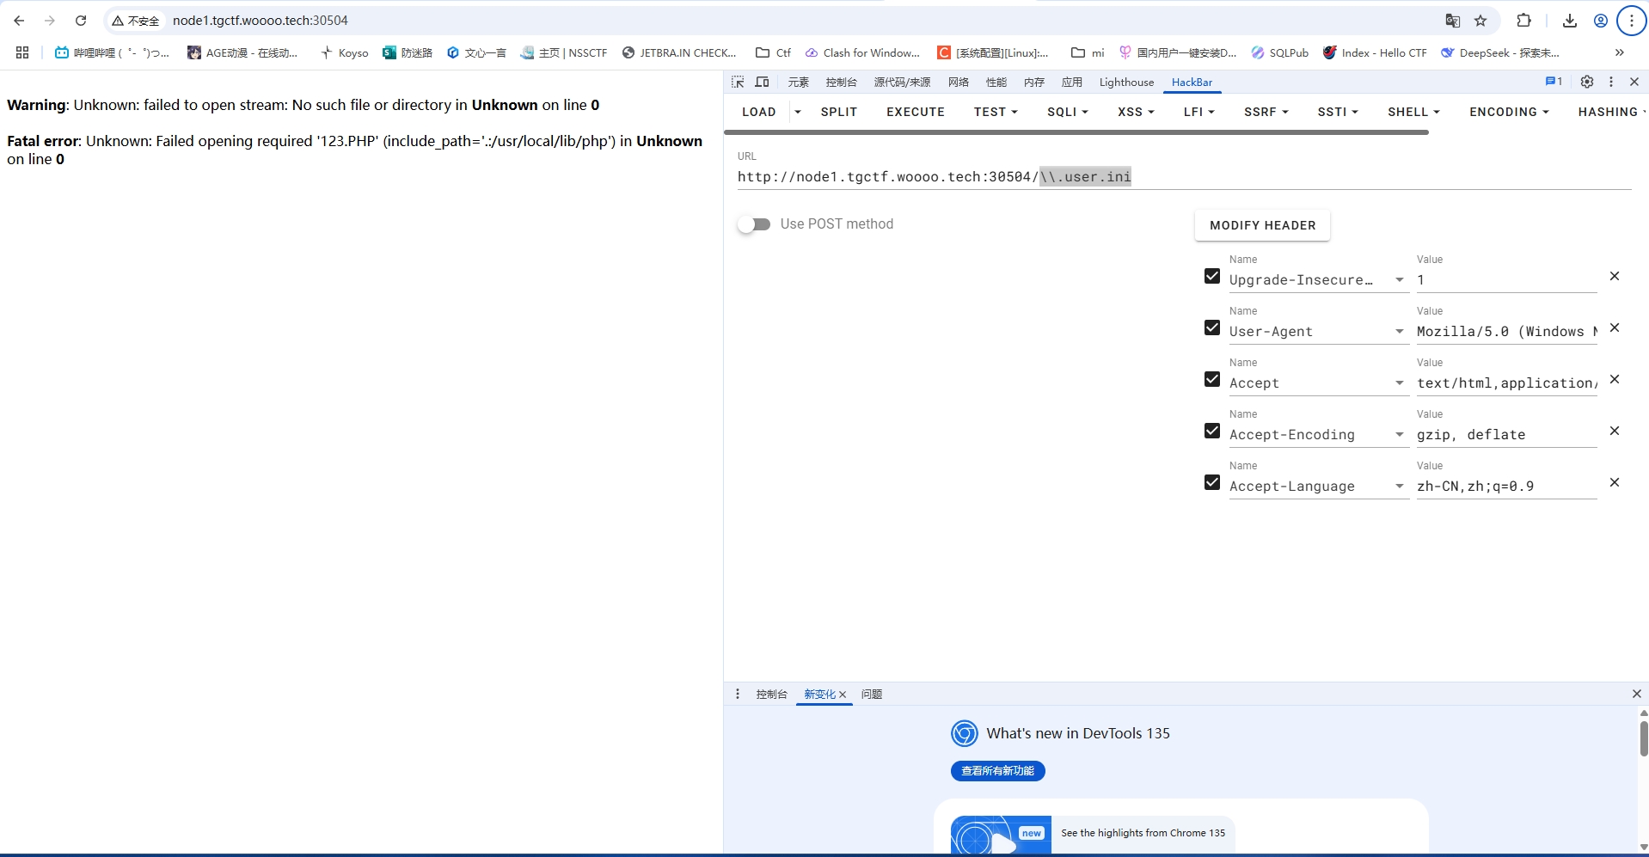This screenshot has width=1649, height=857.
Task: Switch to the 控制台 DevTools top tab
Action: [x=841, y=82]
